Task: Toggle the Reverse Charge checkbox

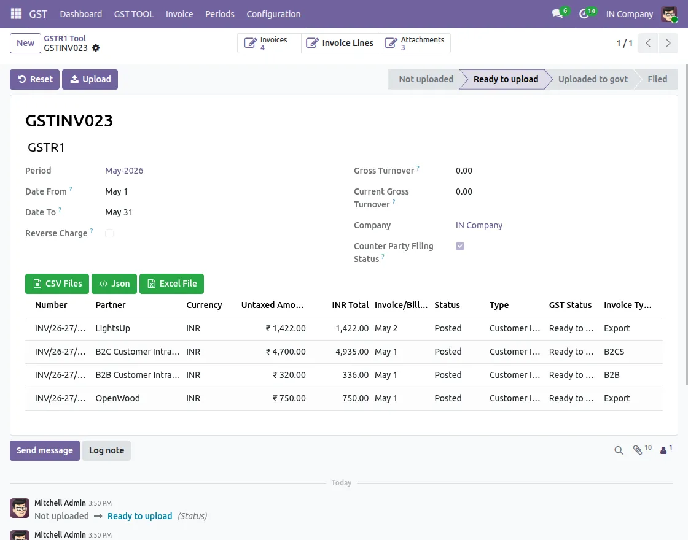Action: (109, 233)
